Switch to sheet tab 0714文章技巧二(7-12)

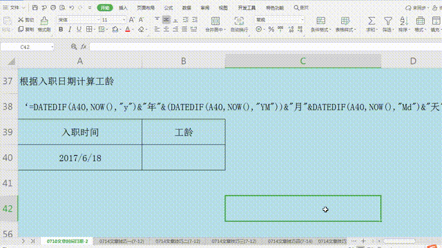(x=178, y=241)
